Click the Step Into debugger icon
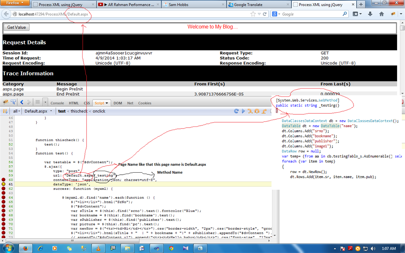This screenshot has height=253, width=405. 250,111
